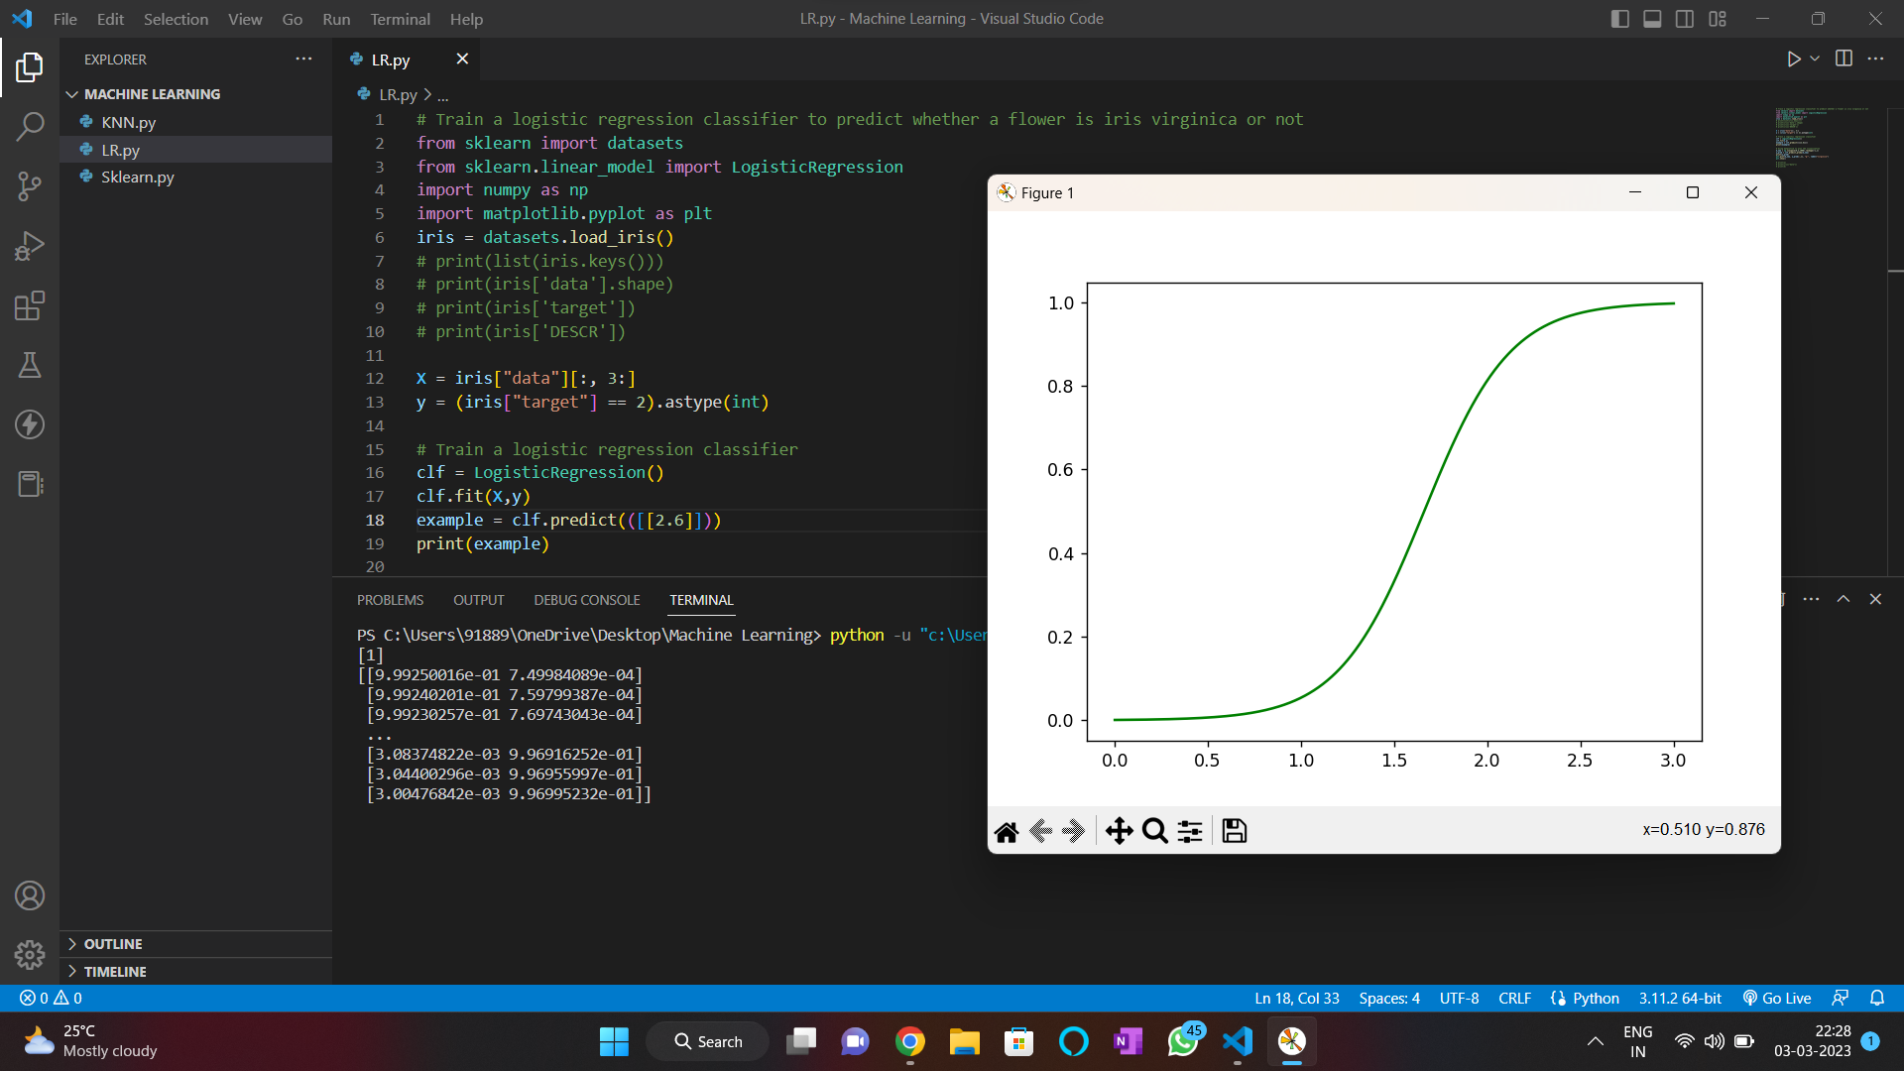Open KNN.py from the explorer
The width and height of the screenshot is (1904, 1071).
coord(128,122)
